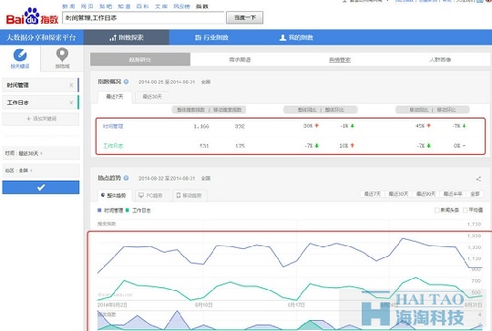The height and width of the screenshot is (331, 492).
Task: Remove the 时间管理 keyword with its X
Action: (x=71, y=85)
